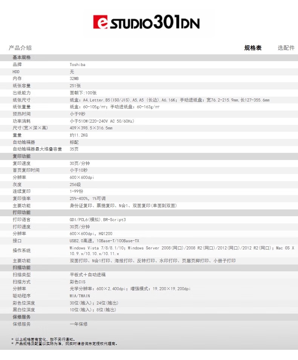Click the 内存 row label

click(x=17, y=78)
